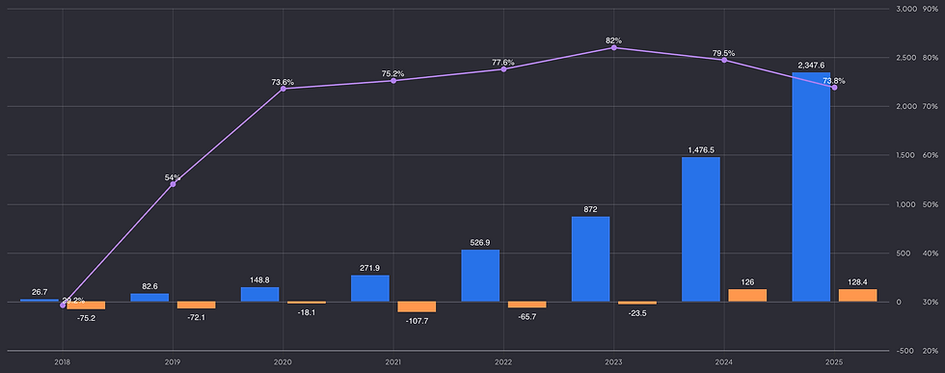This screenshot has width=945, height=373.
Task: Click the 2021 x-axis year label
Action: click(x=393, y=362)
